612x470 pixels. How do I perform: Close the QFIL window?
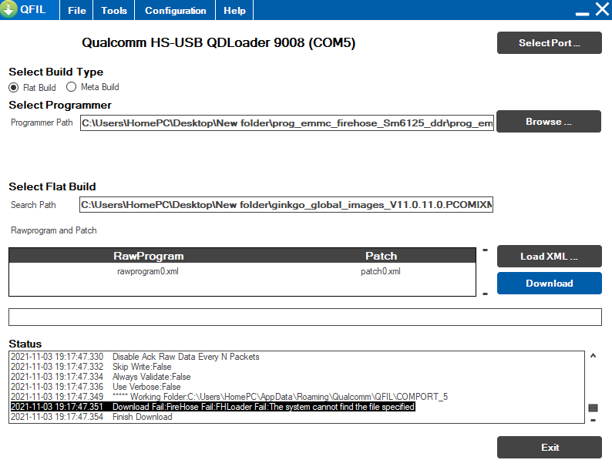602,8
